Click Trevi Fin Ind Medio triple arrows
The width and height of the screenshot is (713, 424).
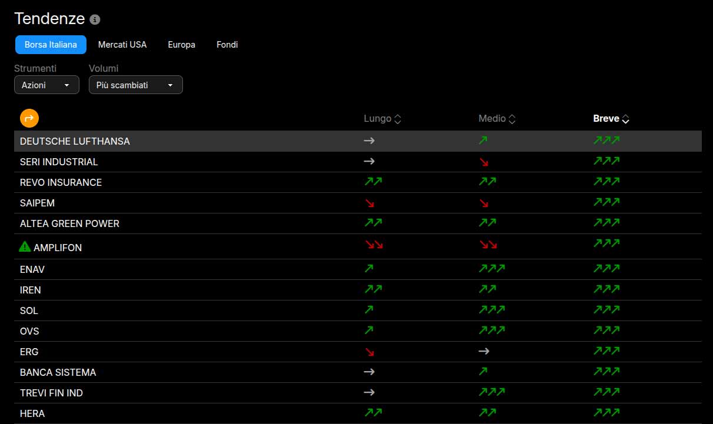pyautogui.click(x=492, y=392)
